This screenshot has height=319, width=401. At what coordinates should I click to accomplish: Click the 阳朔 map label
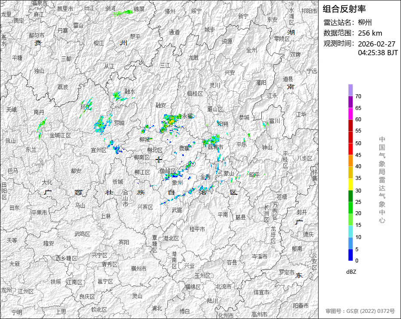223,124
